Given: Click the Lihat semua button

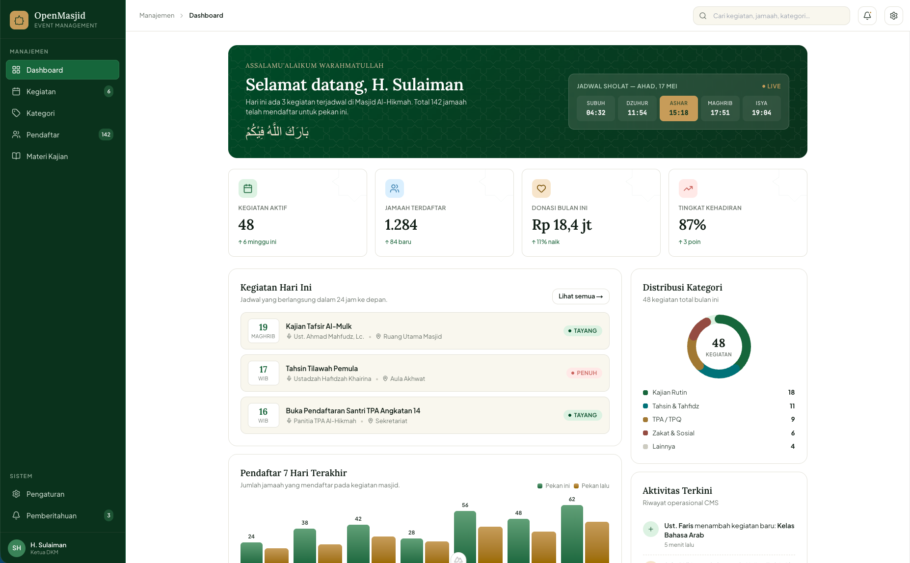Looking at the screenshot, I should tap(581, 296).
